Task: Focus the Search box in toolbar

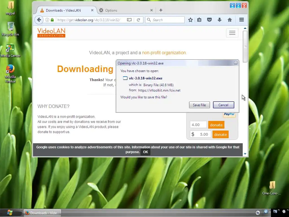Action: pos(165,20)
